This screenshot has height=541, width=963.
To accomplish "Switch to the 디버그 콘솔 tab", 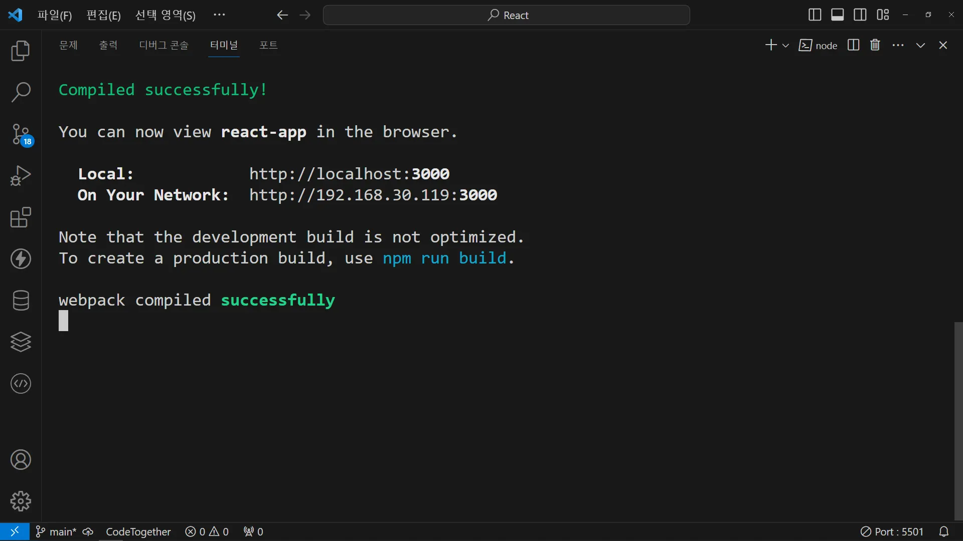I will click(x=164, y=45).
